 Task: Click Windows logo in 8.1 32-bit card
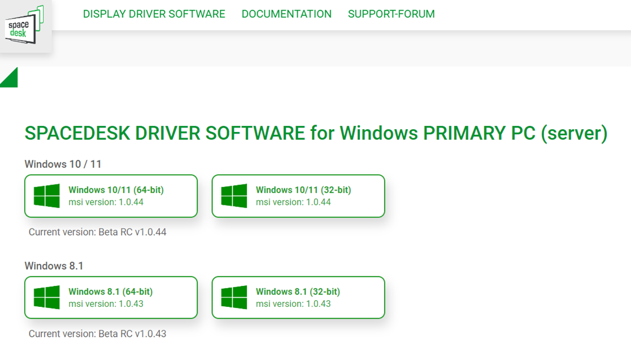click(234, 297)
